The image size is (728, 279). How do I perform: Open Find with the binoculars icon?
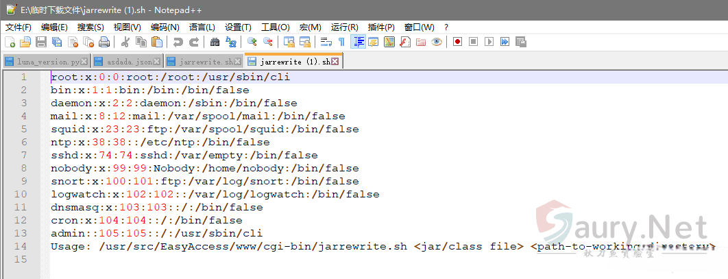point(215,43)
